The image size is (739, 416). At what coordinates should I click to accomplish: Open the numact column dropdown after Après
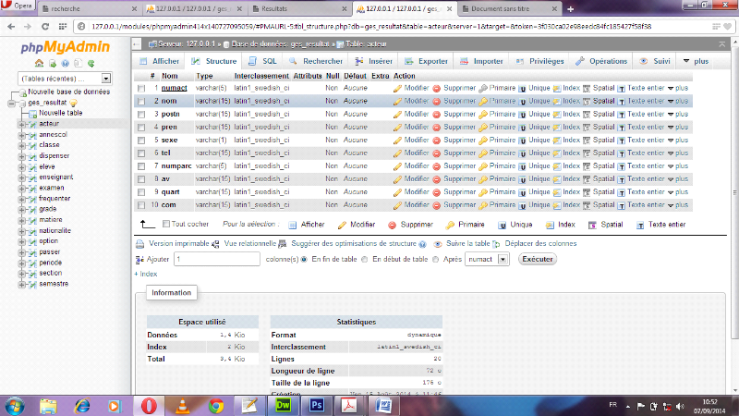point(487,260)
